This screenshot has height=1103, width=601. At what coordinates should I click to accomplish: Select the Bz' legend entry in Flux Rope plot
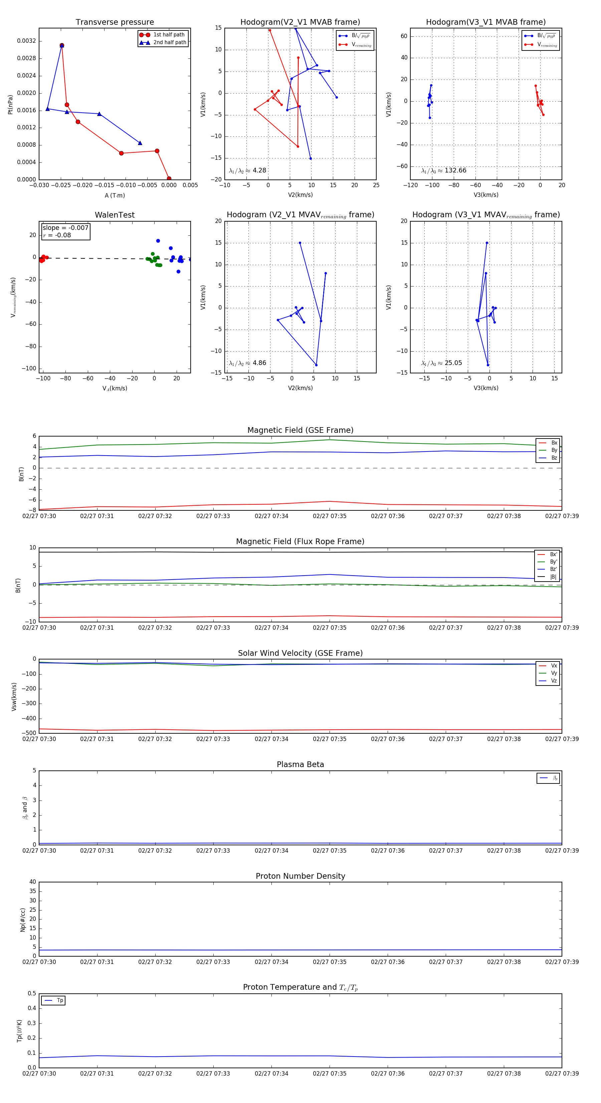(547, 569)
